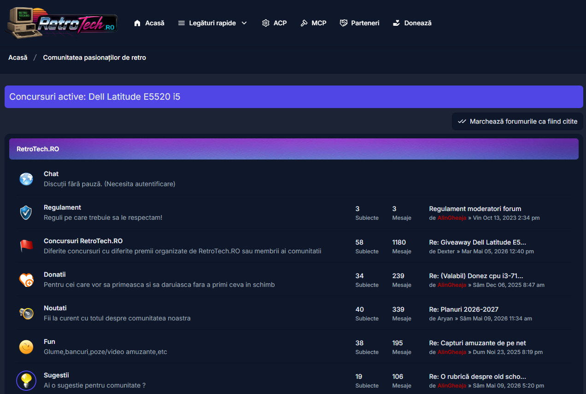This screenshot has width=586, height=394.
Task: Click AlinGheaja author in Sugestii row
Action: (452, 386)
